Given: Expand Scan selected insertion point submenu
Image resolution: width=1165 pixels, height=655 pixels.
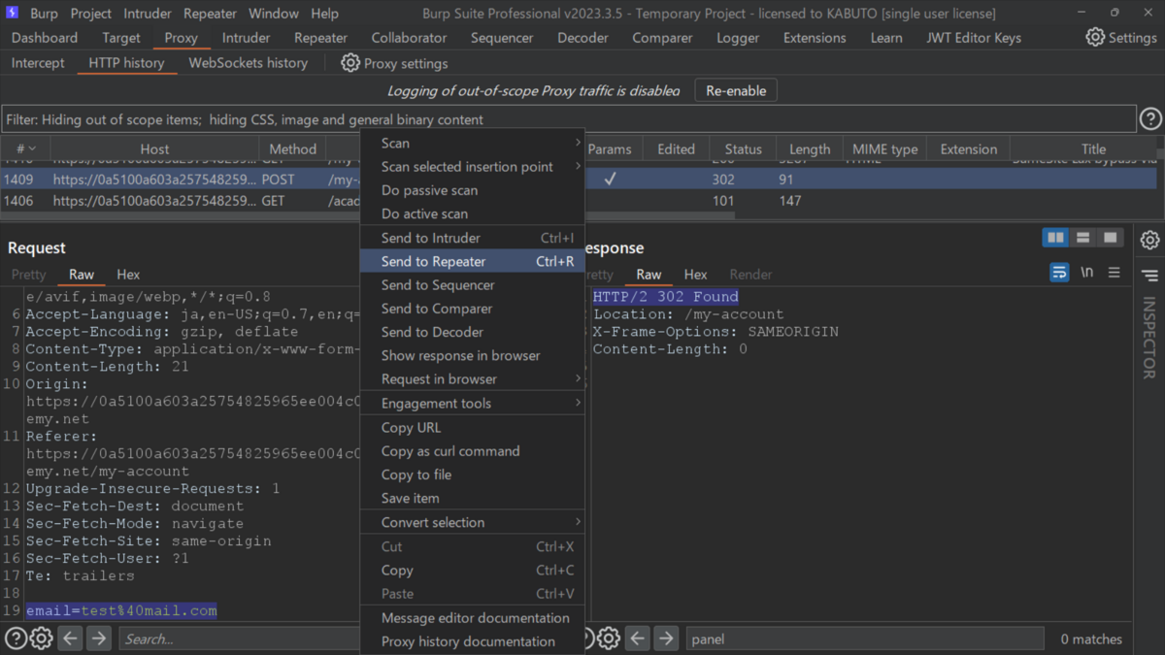Looking at the screenshot, I should coord(472,167).
